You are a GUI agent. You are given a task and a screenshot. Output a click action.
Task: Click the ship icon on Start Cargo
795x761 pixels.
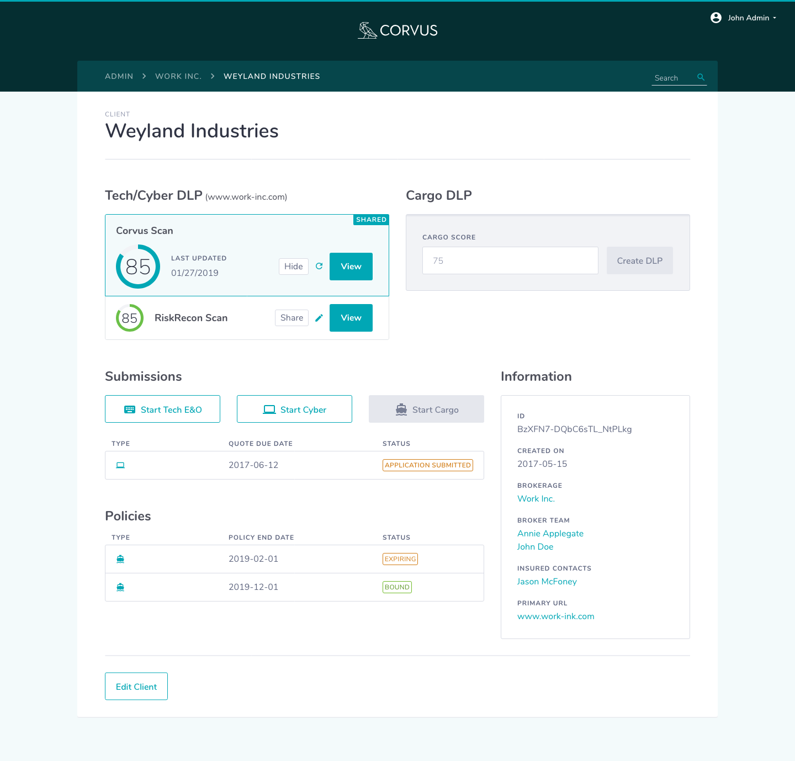tap(400, 409)
